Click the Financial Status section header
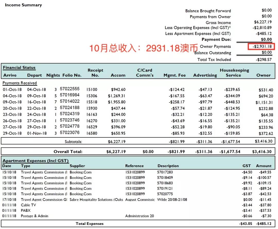This screenshot has height=229, width=278. [19, 68]
